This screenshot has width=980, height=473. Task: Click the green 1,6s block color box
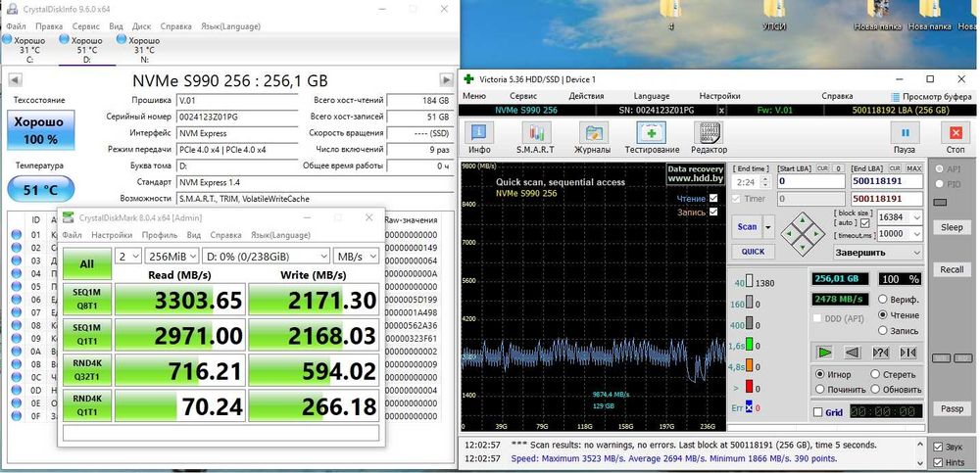[750, 346]
